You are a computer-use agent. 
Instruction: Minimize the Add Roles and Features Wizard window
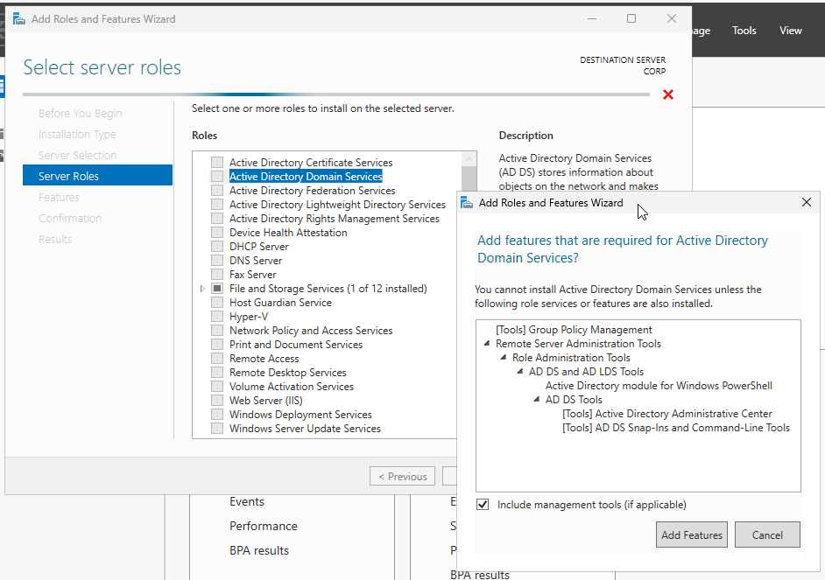click(592, 18)
